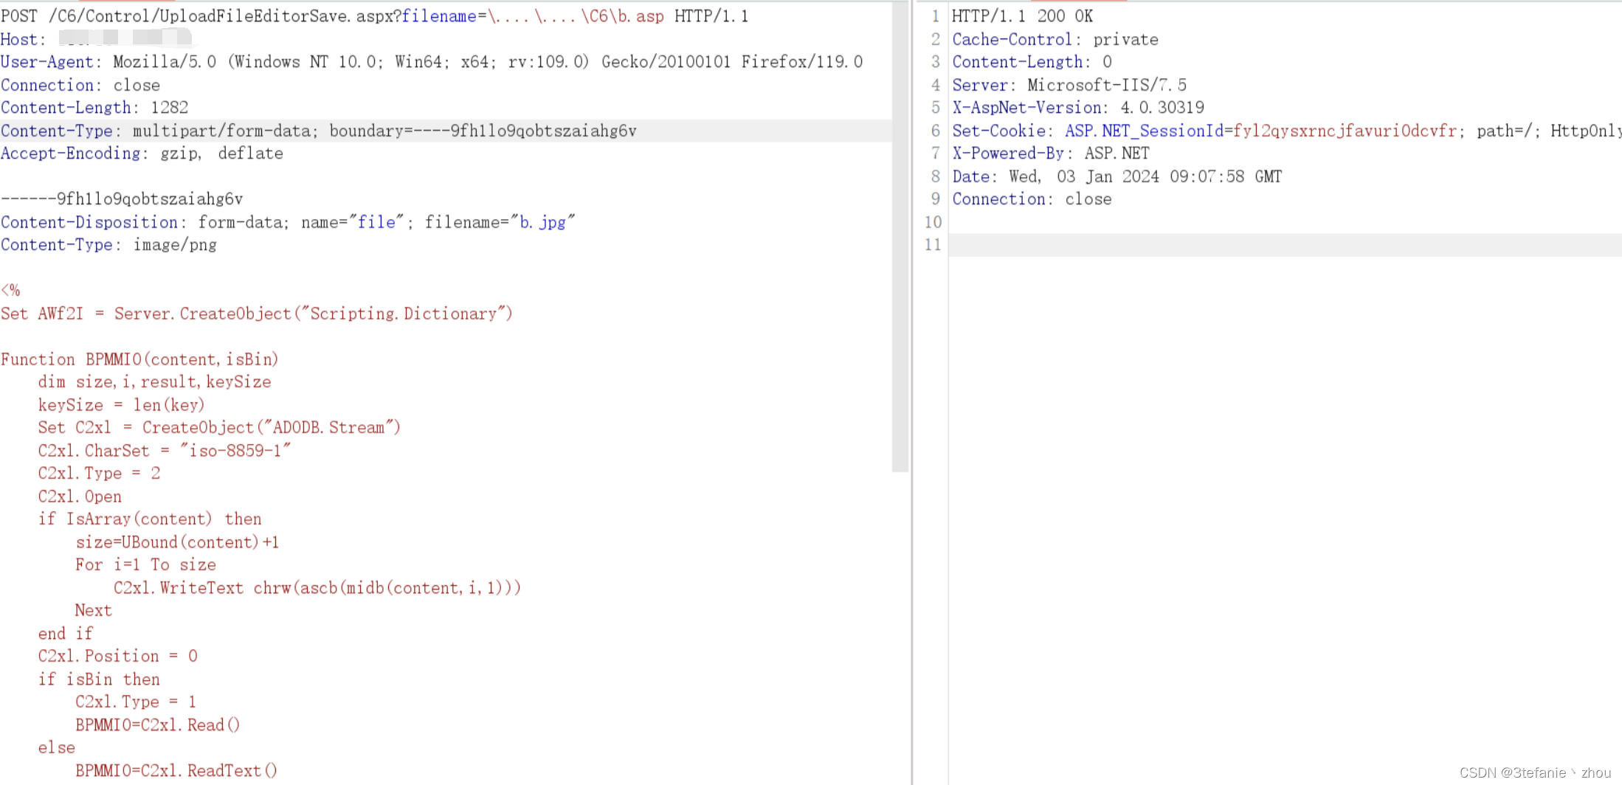Click the 'C2xl.Position = 0' line
Screen dimensions: 1622x785
(118, 657)
